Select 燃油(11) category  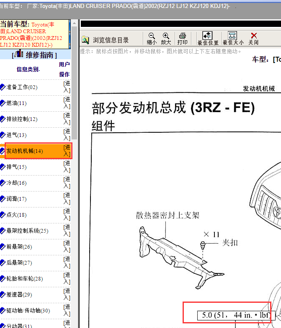point(16,103)
